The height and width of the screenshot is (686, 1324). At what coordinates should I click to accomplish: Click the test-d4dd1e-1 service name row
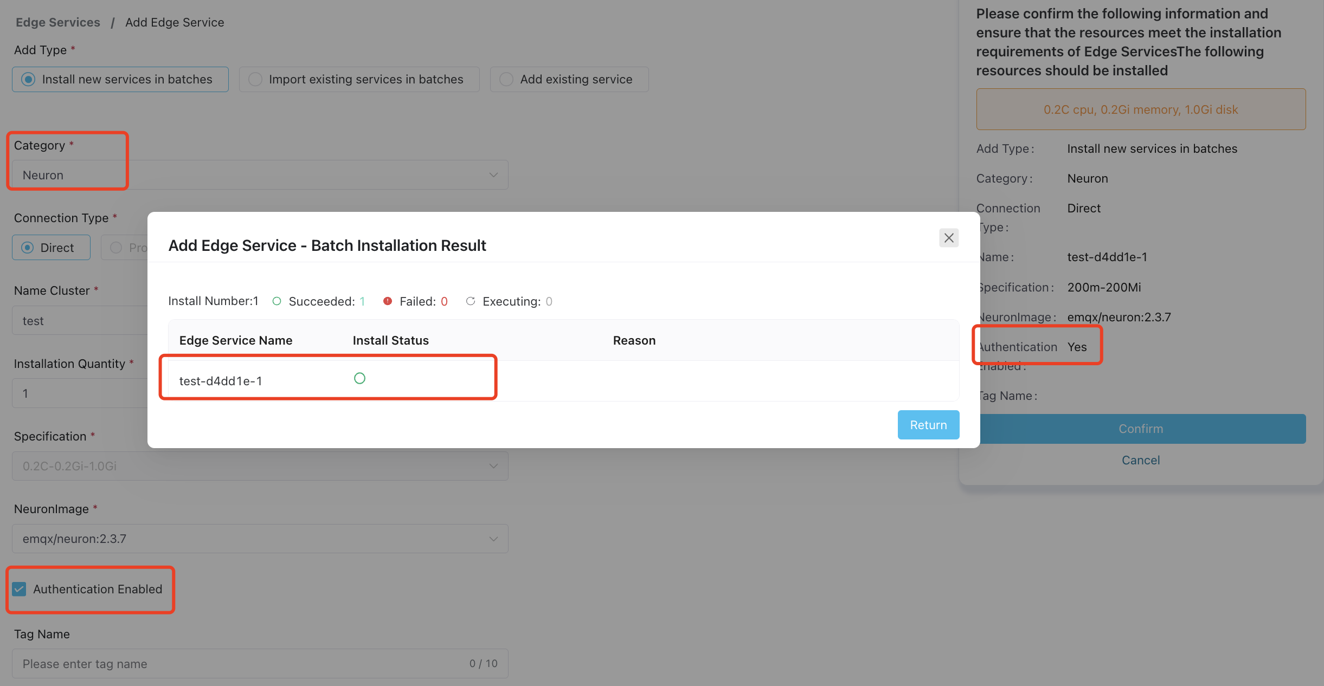click(564, 381)
